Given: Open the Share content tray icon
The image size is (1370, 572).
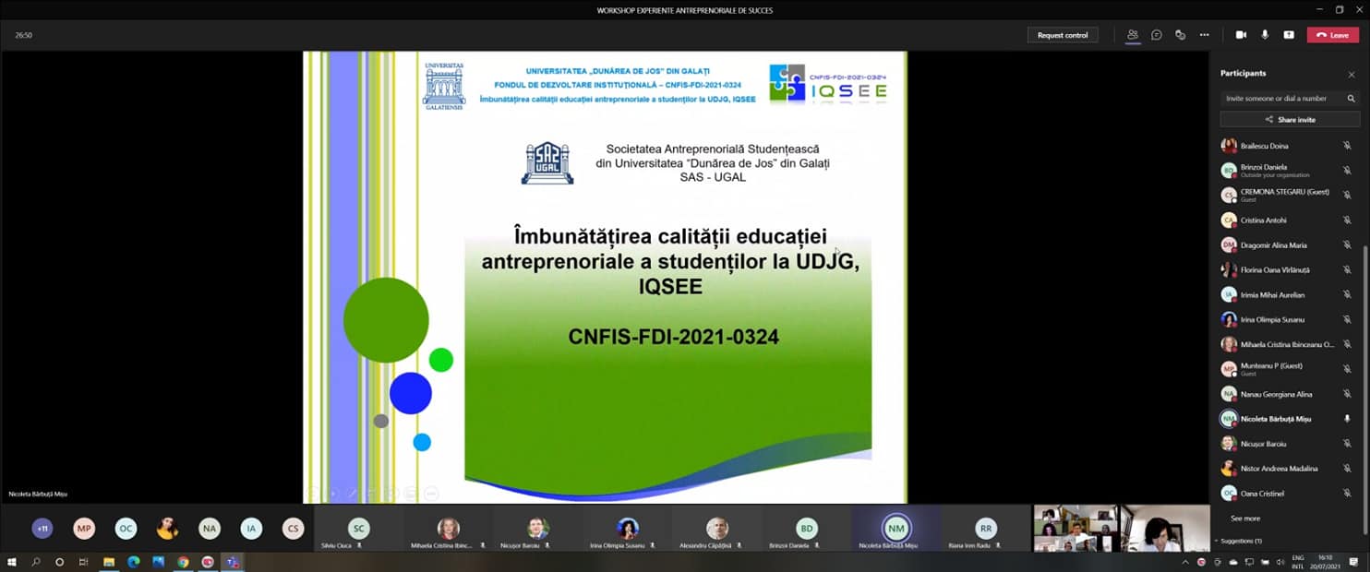Looking at the screenshot, I should 1289,35.
